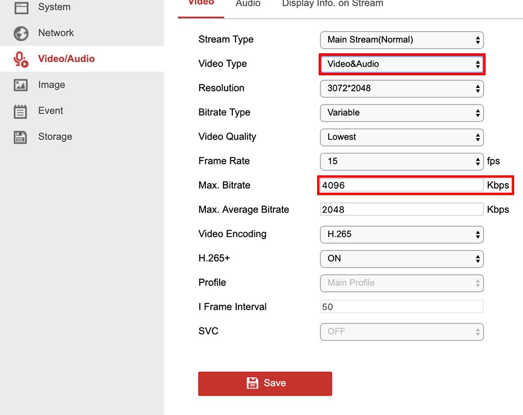The width and height of the screenshot is (523, 415).
Task: Click the Event notepad icon
Action: pyautogui.click(x=20, y=111)
